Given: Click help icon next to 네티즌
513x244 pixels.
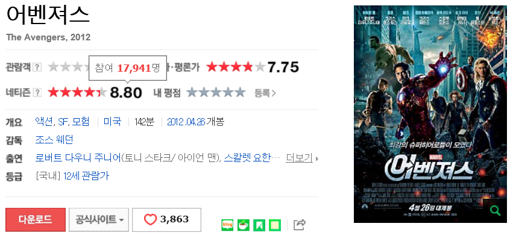Looking at the screenshot, I should click(38, 93).
